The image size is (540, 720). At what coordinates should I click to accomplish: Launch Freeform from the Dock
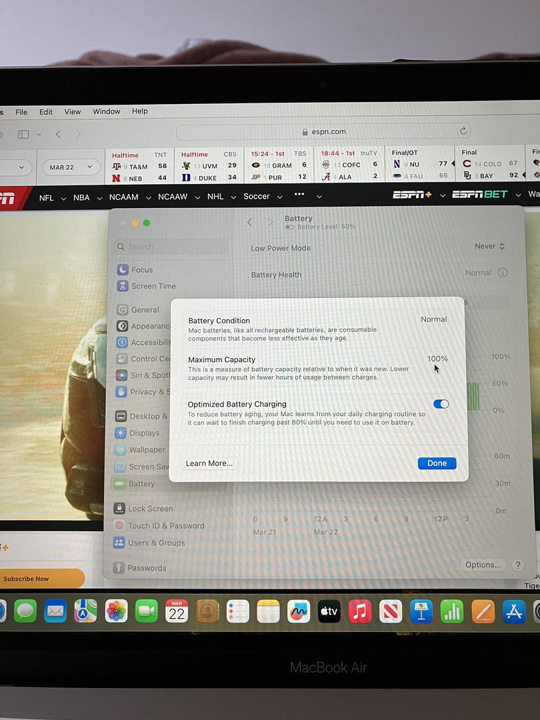click(299, 611)
